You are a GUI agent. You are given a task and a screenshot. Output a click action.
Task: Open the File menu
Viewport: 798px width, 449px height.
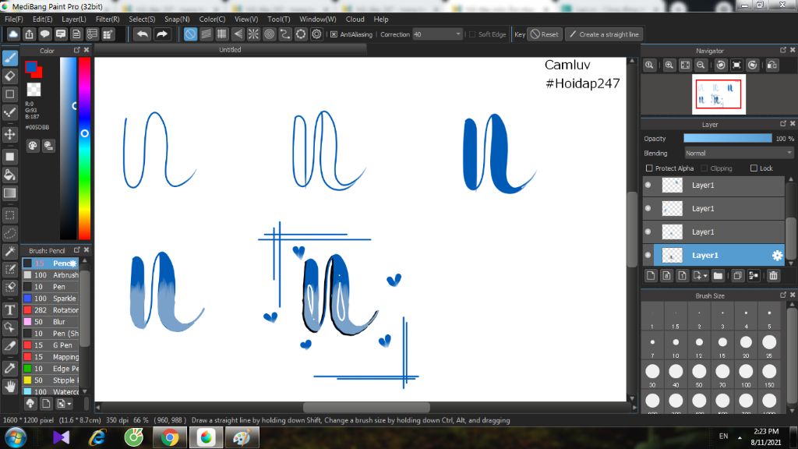[14, 19]
